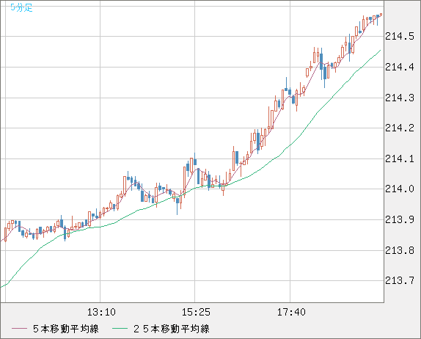Click the latest candlestick at chart's right edge

(381, 15)
